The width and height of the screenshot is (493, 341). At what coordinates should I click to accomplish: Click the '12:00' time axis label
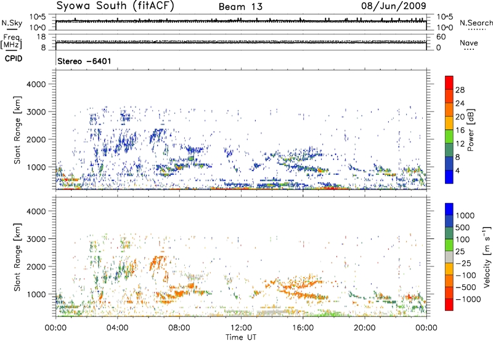coord(241,328)
